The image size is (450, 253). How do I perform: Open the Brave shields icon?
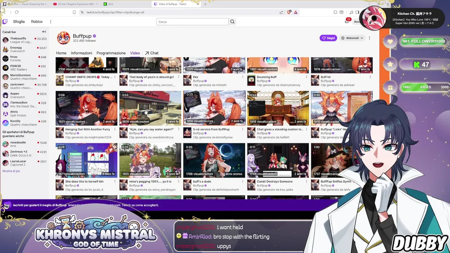[x=289, y=12]
